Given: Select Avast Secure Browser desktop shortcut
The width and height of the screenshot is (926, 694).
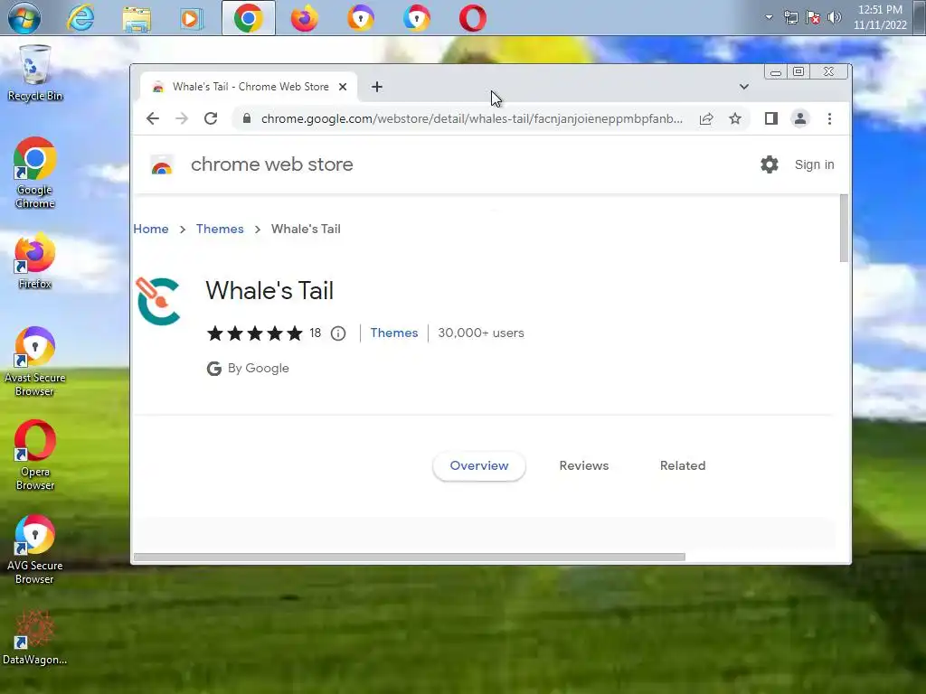Looking at the screenshot, I should pyautogui.click(x=35, y=361).
